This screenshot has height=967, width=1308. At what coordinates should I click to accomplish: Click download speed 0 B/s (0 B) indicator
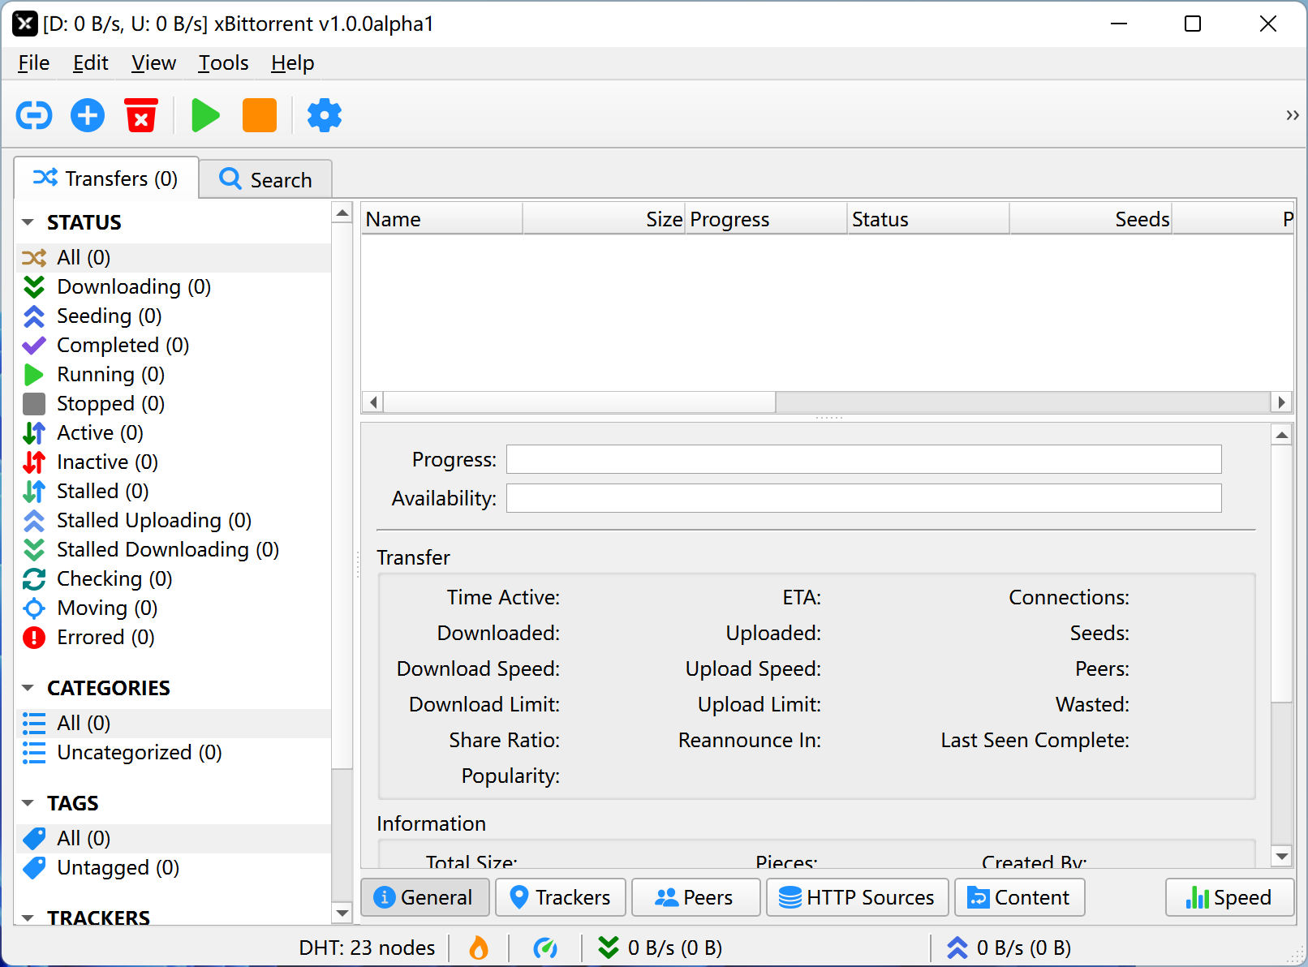click(x=660, y=948)
